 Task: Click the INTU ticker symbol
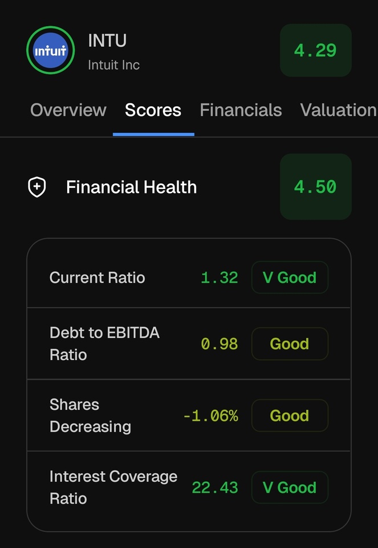pyautogui.click(x=107, y=41)
